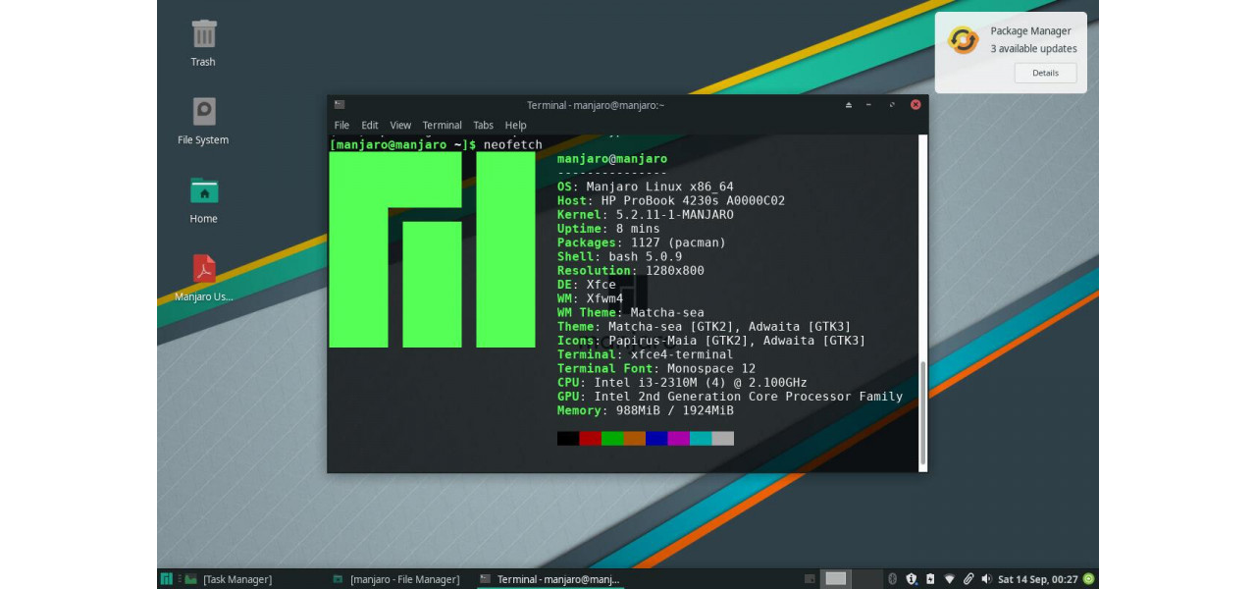Click the Details button in update notification

point(1045,73)
